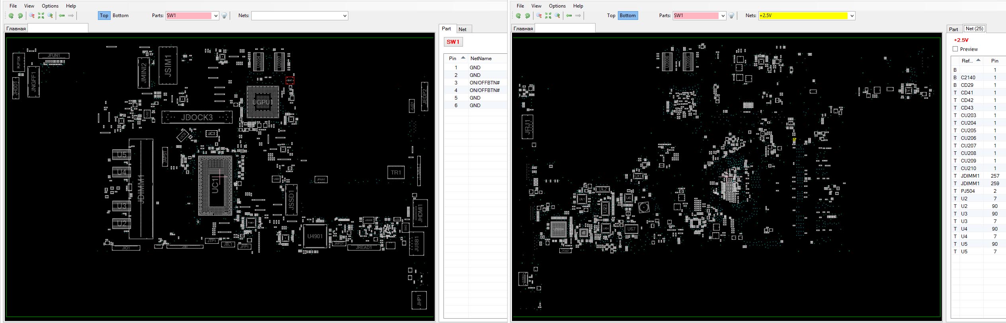Click first rotate board icon in empty-Nets window
1006x323 pixels.
(x=11, y=16)
